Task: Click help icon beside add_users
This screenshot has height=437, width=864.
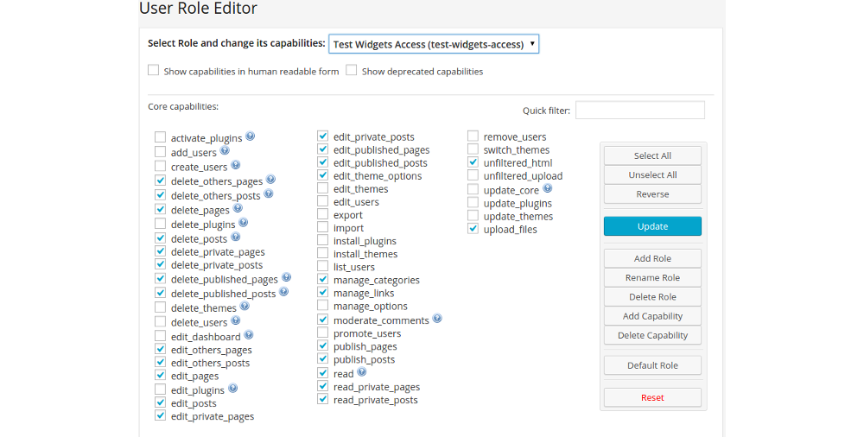Action: 225,151
